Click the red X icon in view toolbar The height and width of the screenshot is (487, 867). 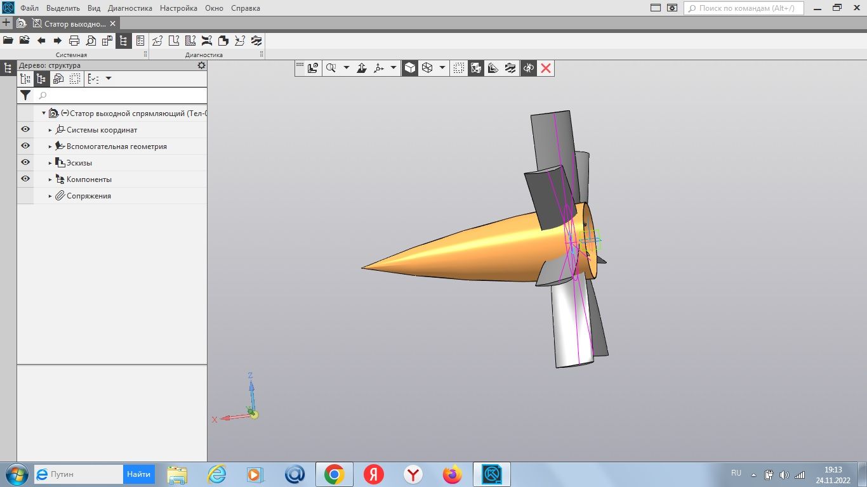click(x=545, y=68)
